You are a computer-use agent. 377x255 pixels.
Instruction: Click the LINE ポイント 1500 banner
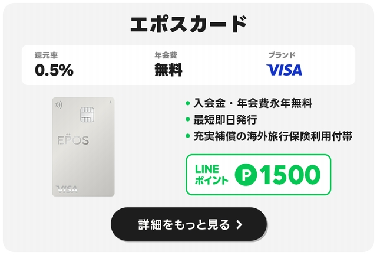pyautogui.click(x=258, y=175)
